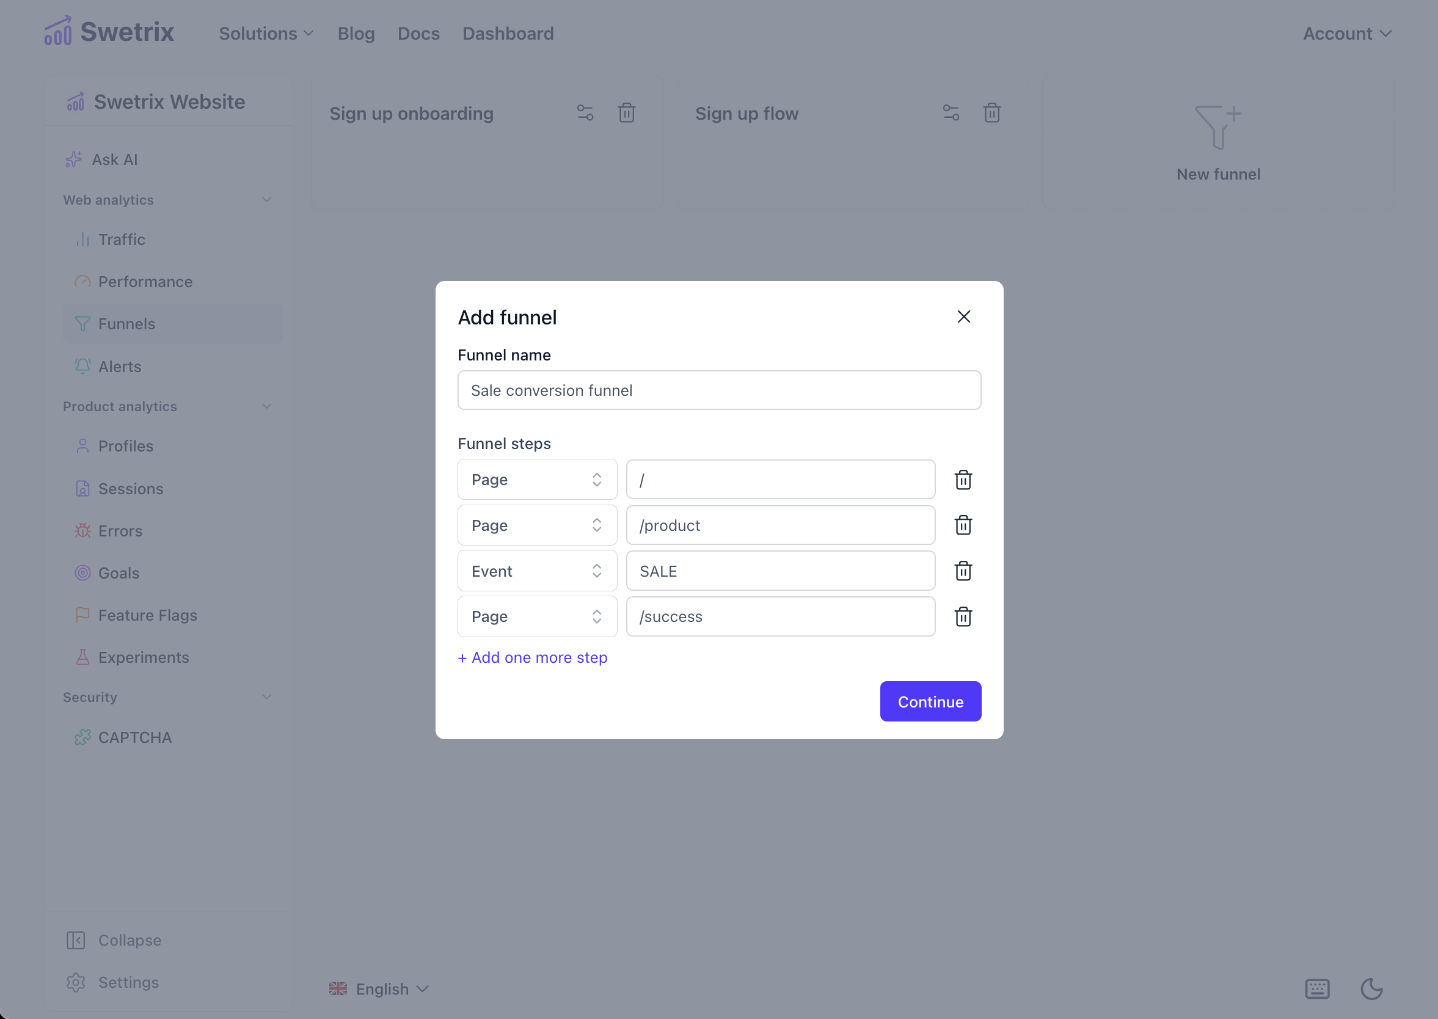Open the Experiments flask icon
The image size is (1438, 1019).
point(83,657)
